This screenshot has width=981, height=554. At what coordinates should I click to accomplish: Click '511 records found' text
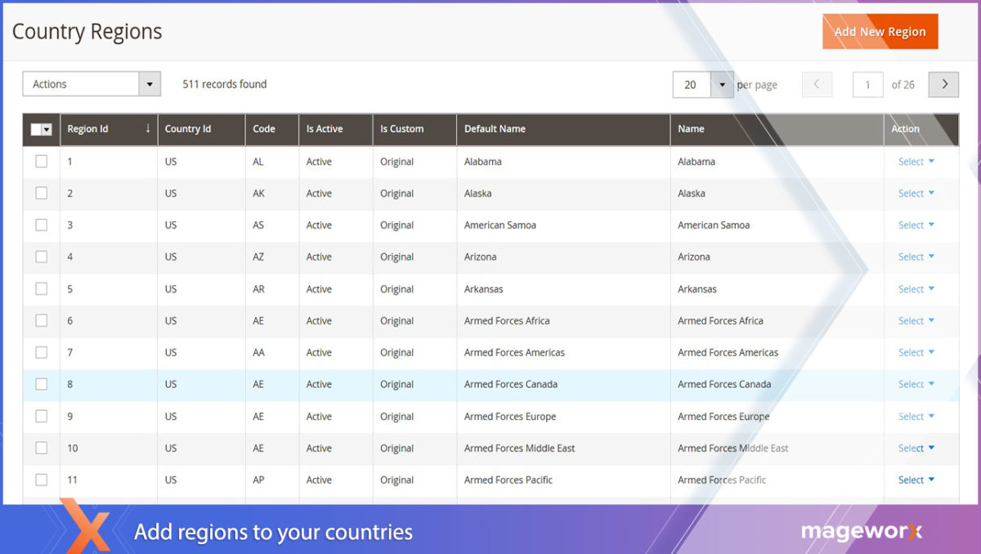(225, 84)
